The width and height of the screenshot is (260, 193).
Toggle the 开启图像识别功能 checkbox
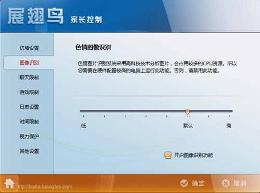click(x=168, y=155)
